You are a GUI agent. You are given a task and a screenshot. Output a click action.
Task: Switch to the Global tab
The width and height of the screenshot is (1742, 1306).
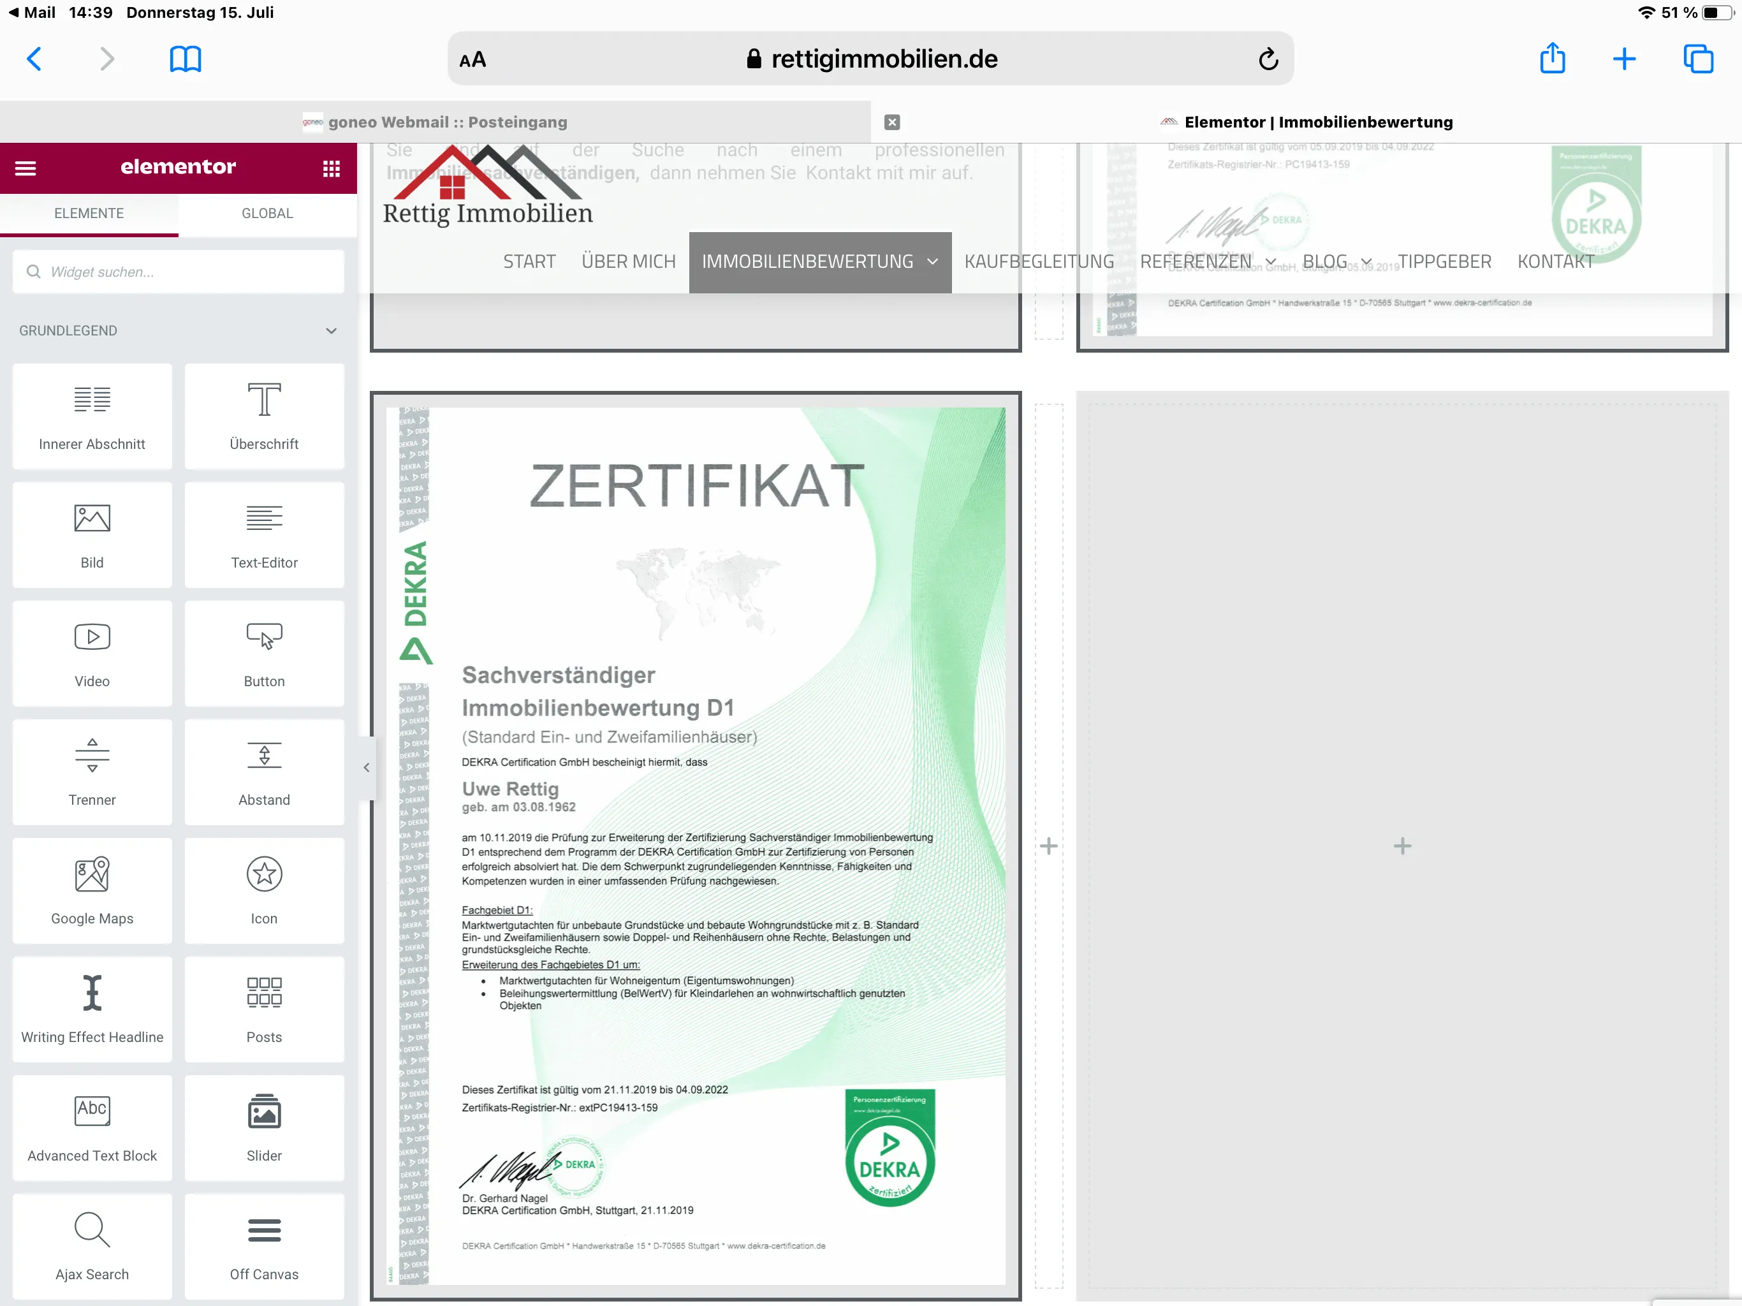(267, 214)
